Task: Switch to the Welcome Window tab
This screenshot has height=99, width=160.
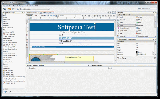Action: click(32, 13)
